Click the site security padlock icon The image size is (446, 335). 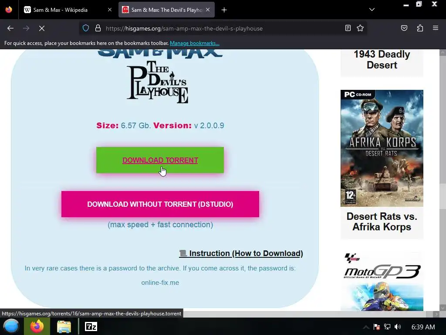[x=98, y=28]
